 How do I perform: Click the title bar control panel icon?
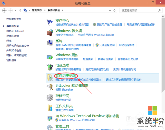tap(4, 3)
